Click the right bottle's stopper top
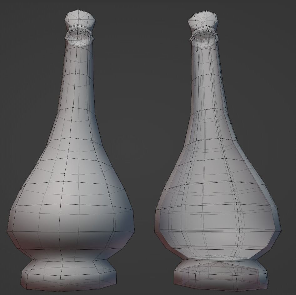296x295 pixels. pos(203,20)
